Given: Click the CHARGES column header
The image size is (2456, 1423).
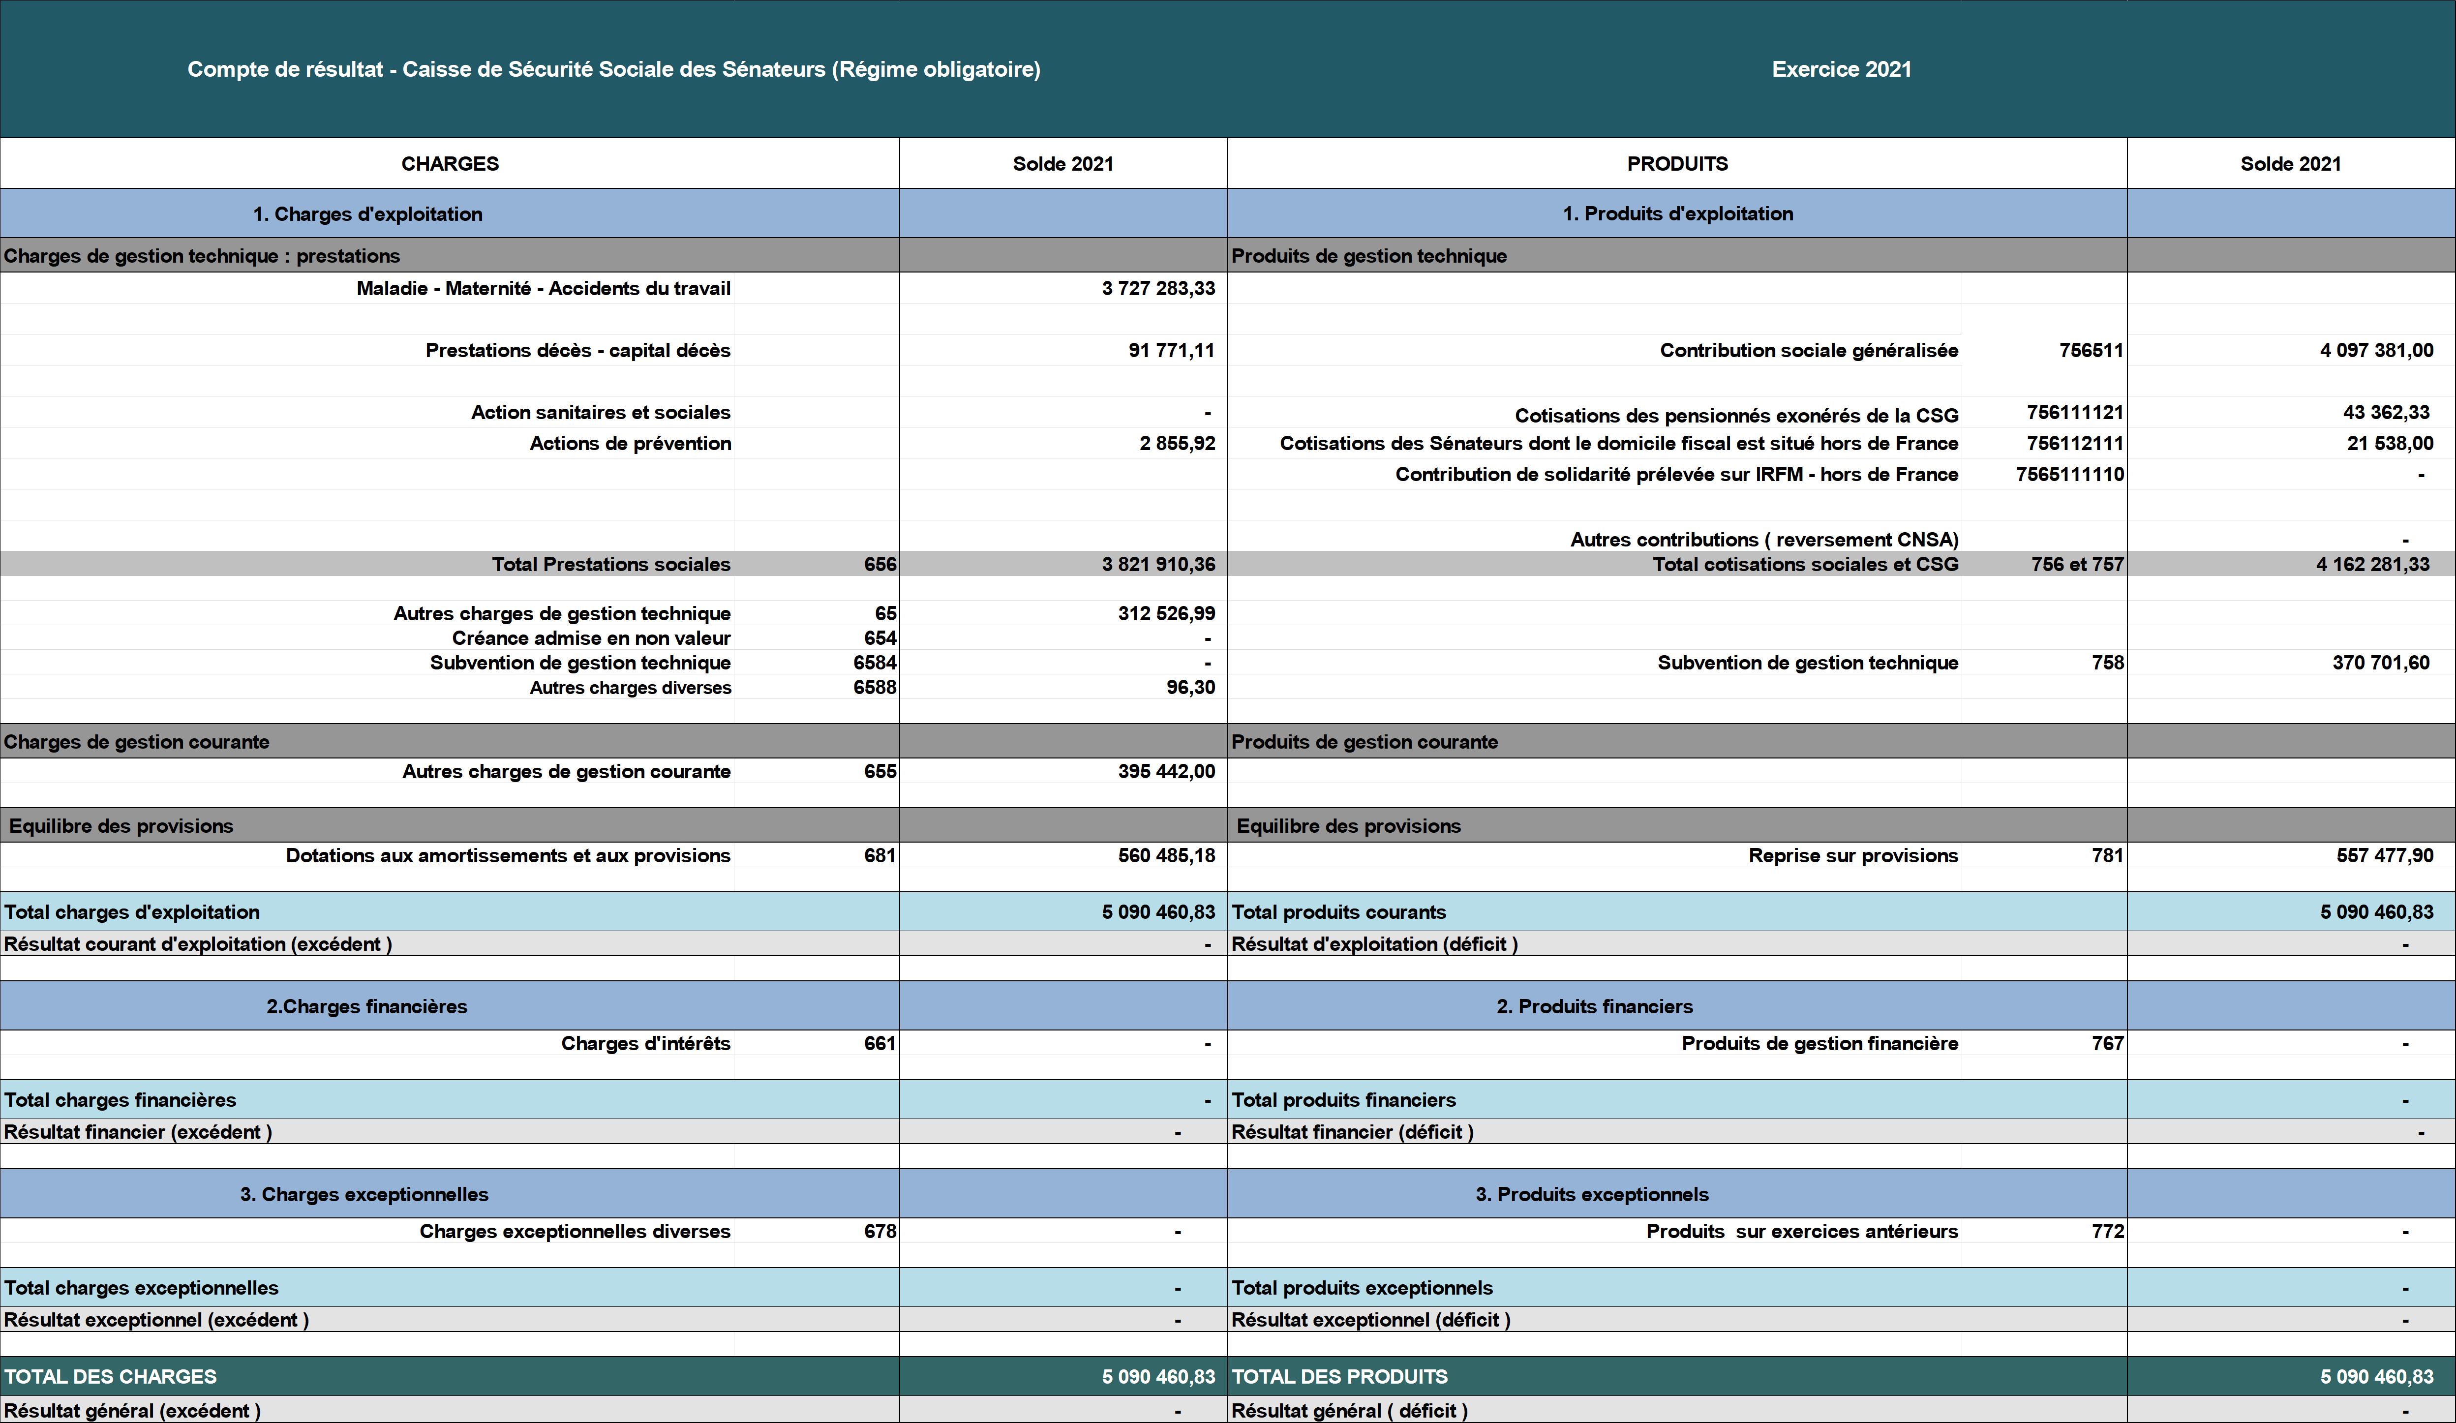Looking at the screenshot, I should point(449,164).
